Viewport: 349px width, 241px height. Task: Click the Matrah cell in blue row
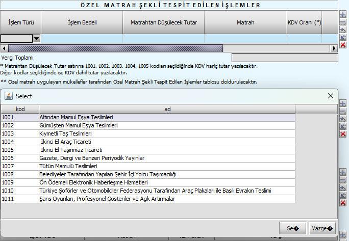coord(245,38)
